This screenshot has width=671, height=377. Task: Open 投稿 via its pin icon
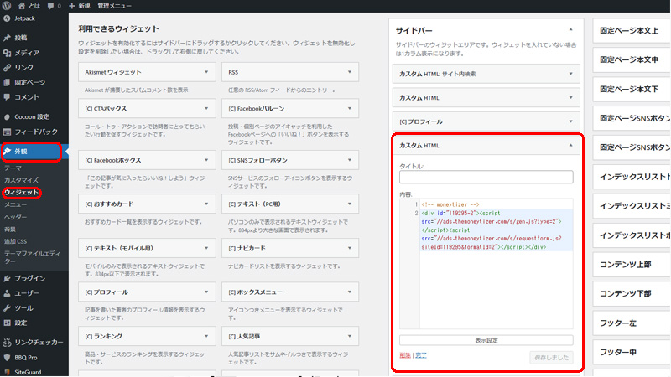coord(8,38)
